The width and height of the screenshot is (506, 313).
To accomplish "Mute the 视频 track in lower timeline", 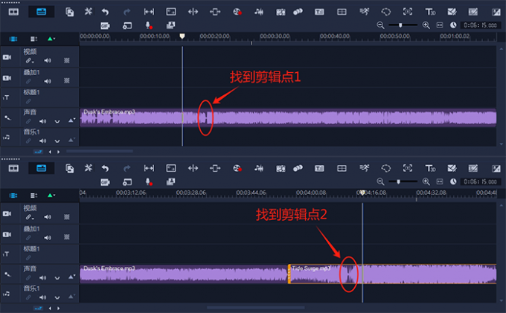I will coord(48,217).
